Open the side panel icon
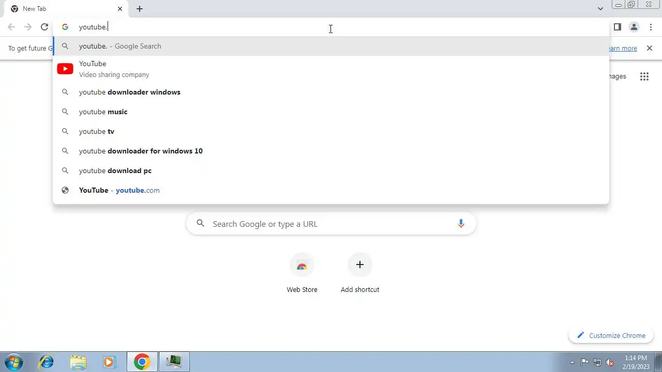The height and width of the screenshot is (372, 662). (618, 27)
